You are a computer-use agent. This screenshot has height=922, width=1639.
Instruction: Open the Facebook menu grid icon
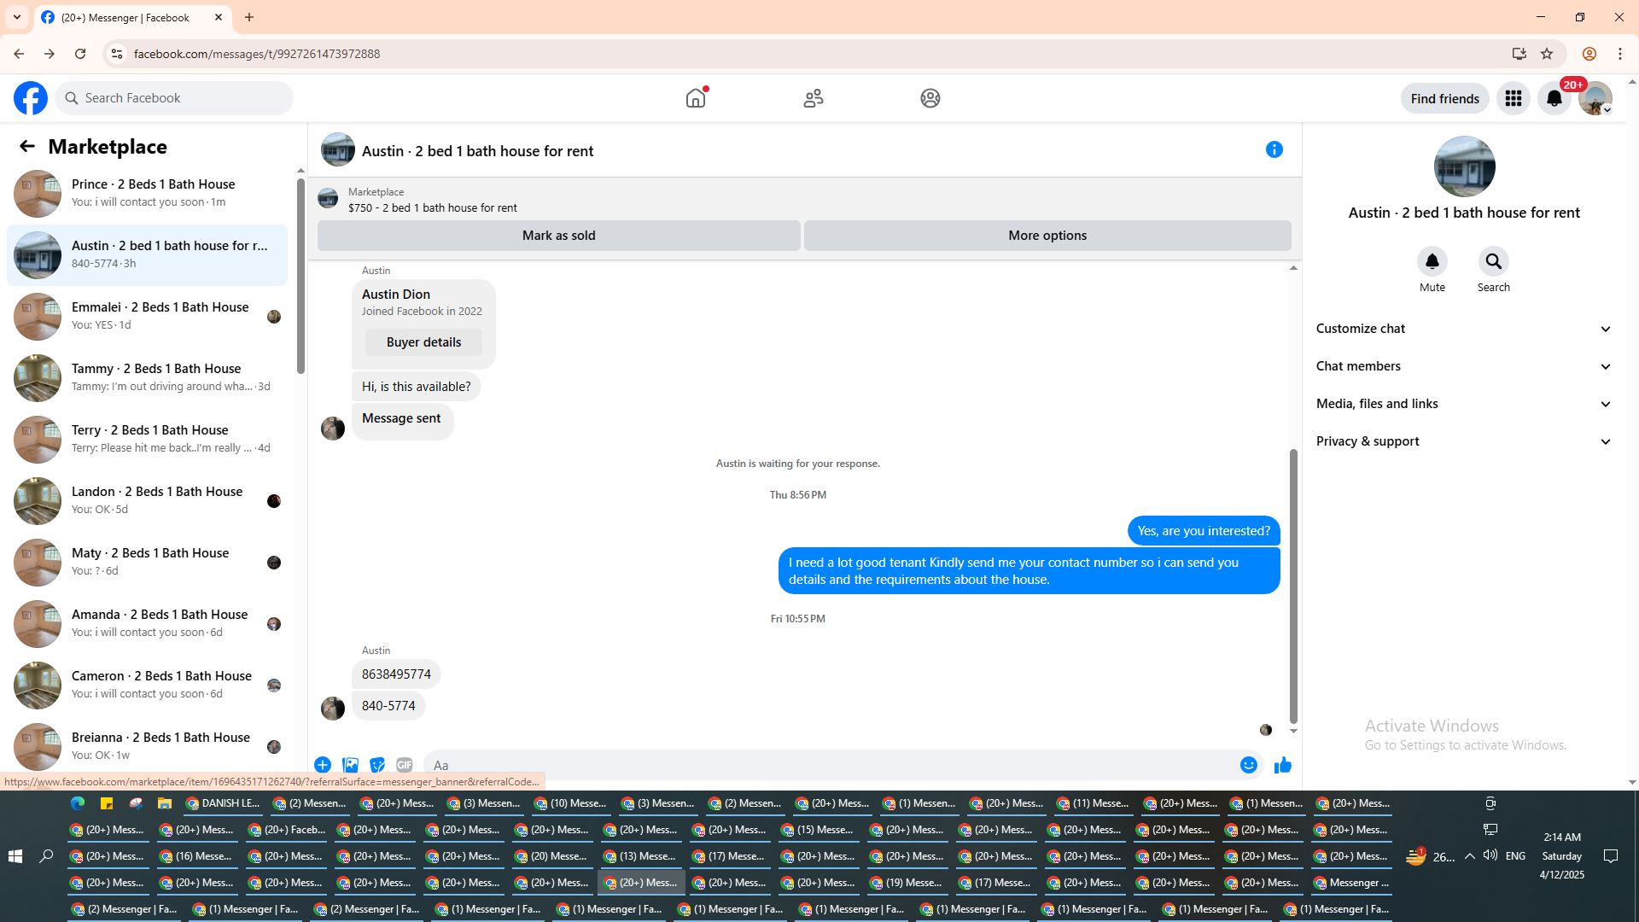click(1514, 98)
